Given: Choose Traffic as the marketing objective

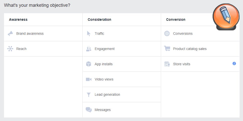Looking at the screenshot, I should click(99, 33).
